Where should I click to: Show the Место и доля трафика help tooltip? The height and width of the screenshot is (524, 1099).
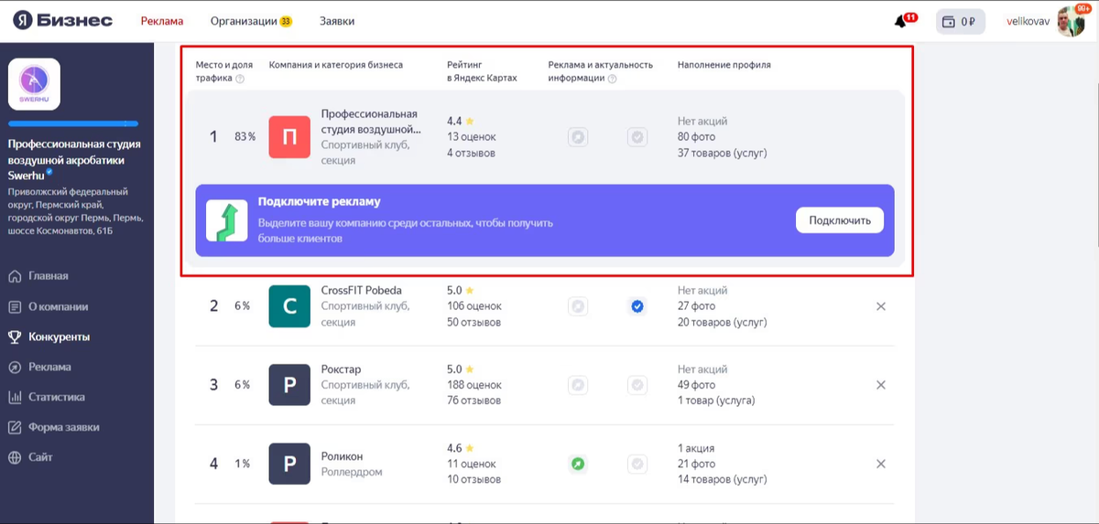coord(240,79)
